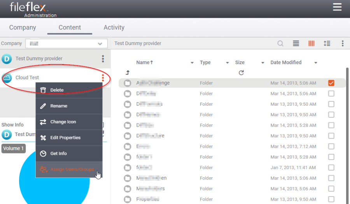Check checkbox for Mar 14, 5:28 AM fifth row

(x=331, y=125)
